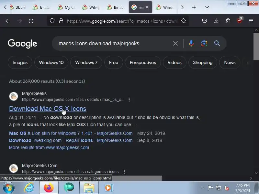
Task: Click the taskbar clock showing 7:45 PM
Action: (x=242, y=188)
